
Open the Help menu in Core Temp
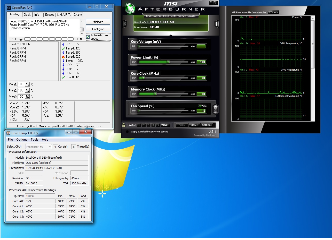pos(45,140)
